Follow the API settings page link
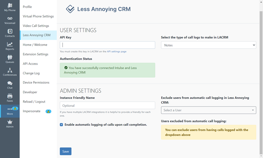The width and height of the screenshot is (263, 158). pyautogui.click(x=117, y=51)
